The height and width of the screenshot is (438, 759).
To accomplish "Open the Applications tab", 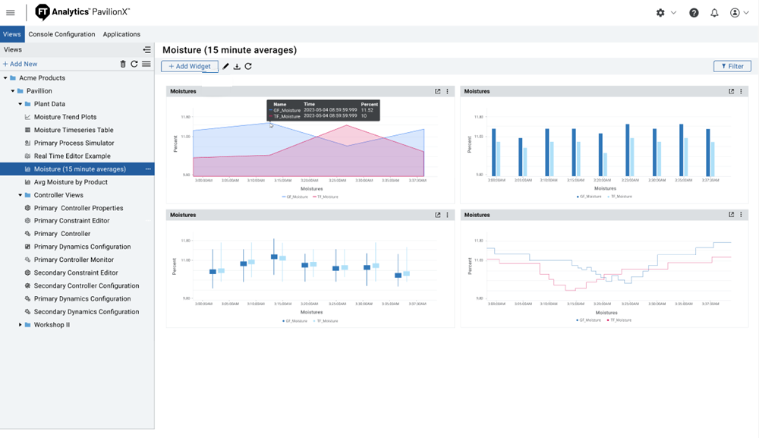I will point(121,34).
